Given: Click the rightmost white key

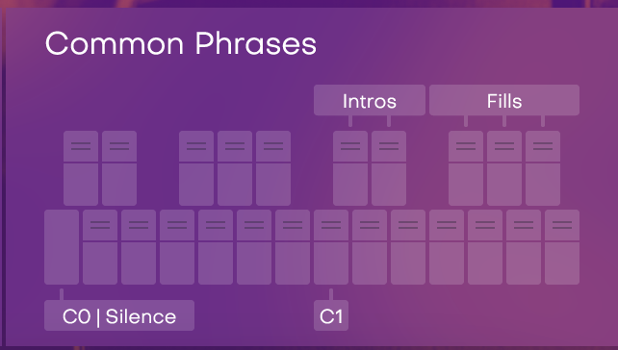Looking at the screenshot, I should (x=562, y=247).
